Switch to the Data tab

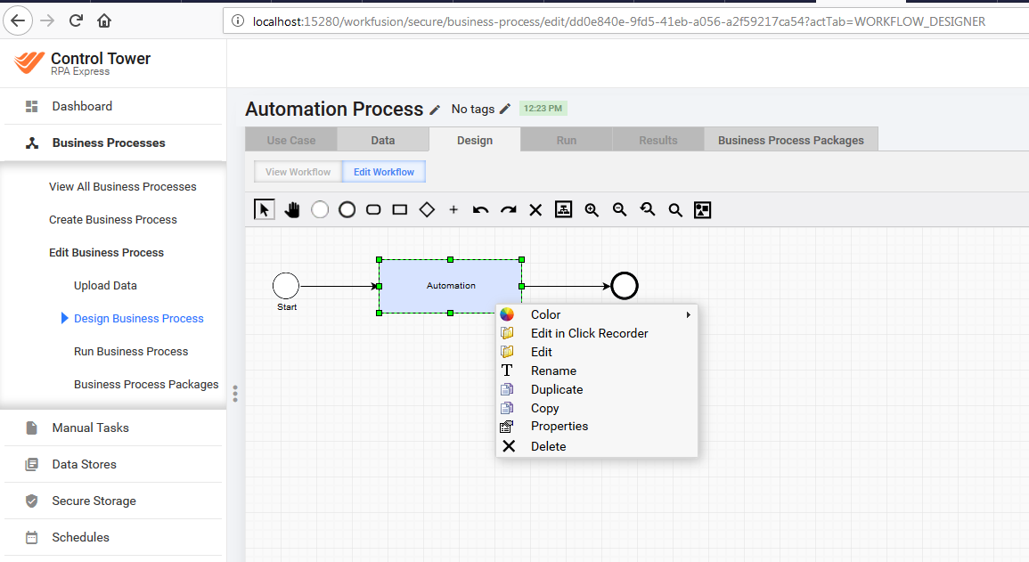coord(382,140)
